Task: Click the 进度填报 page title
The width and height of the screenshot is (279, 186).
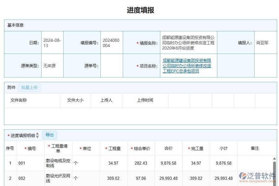Action: [139, 10]
